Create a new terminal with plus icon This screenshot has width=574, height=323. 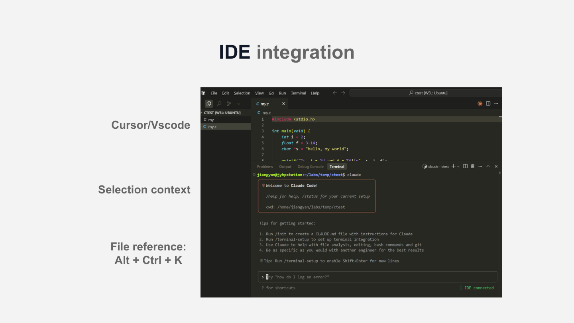(453, 167)
